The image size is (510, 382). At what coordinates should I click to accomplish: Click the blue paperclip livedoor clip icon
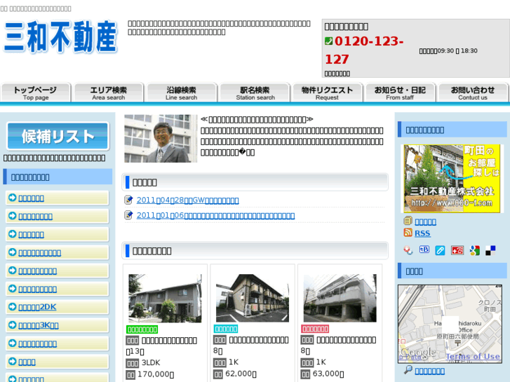pos(440,250)
